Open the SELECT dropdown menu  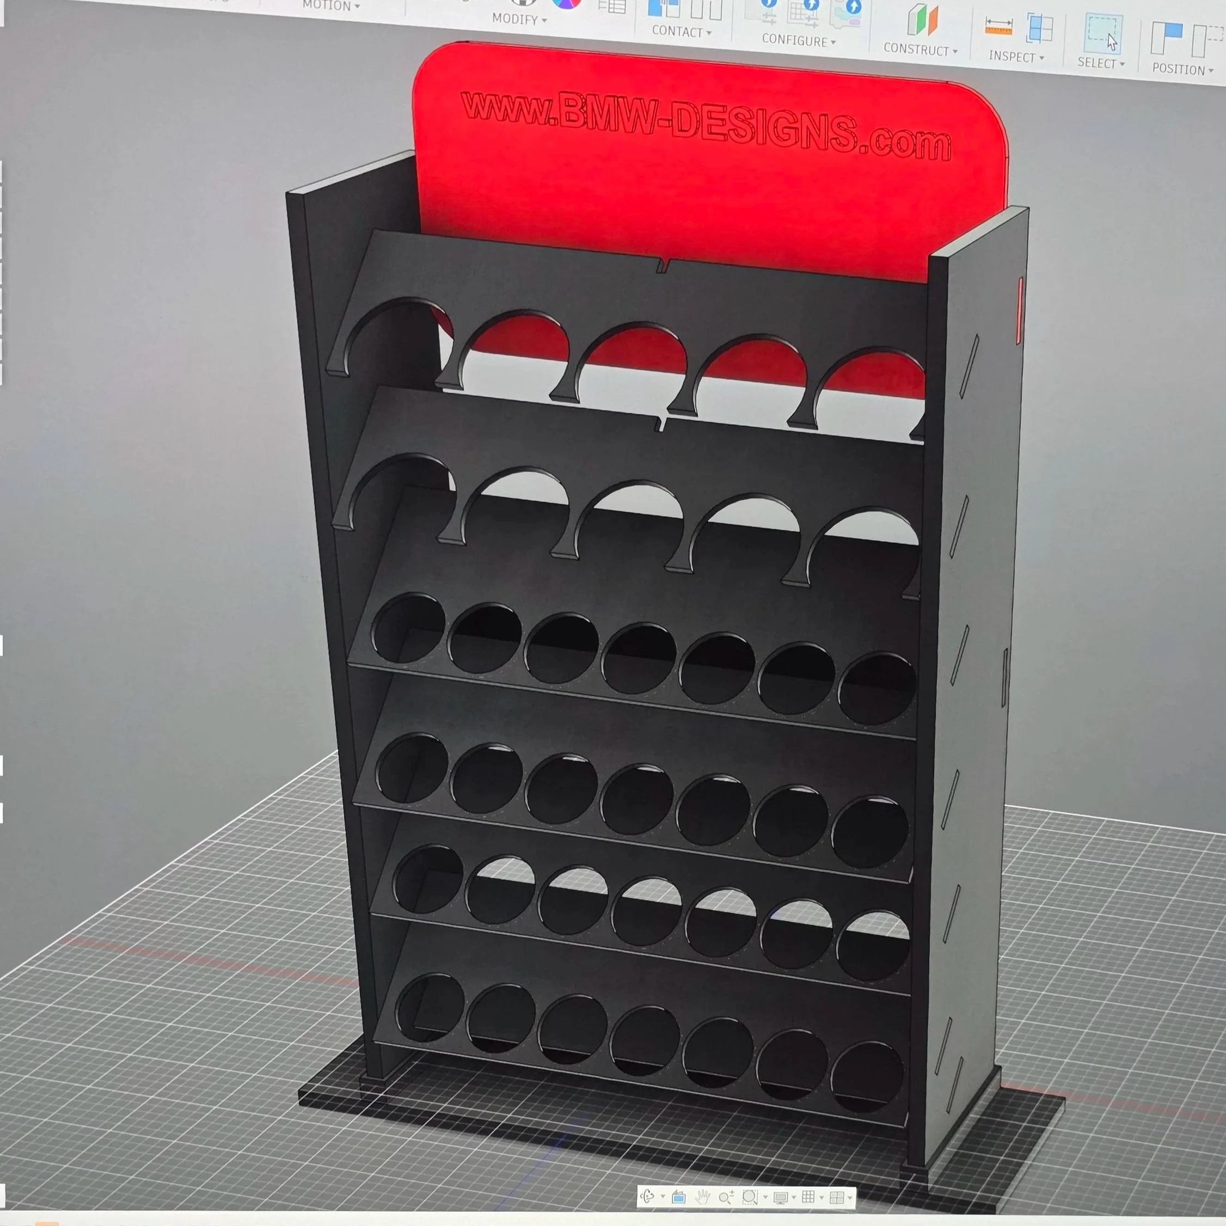1101,63
